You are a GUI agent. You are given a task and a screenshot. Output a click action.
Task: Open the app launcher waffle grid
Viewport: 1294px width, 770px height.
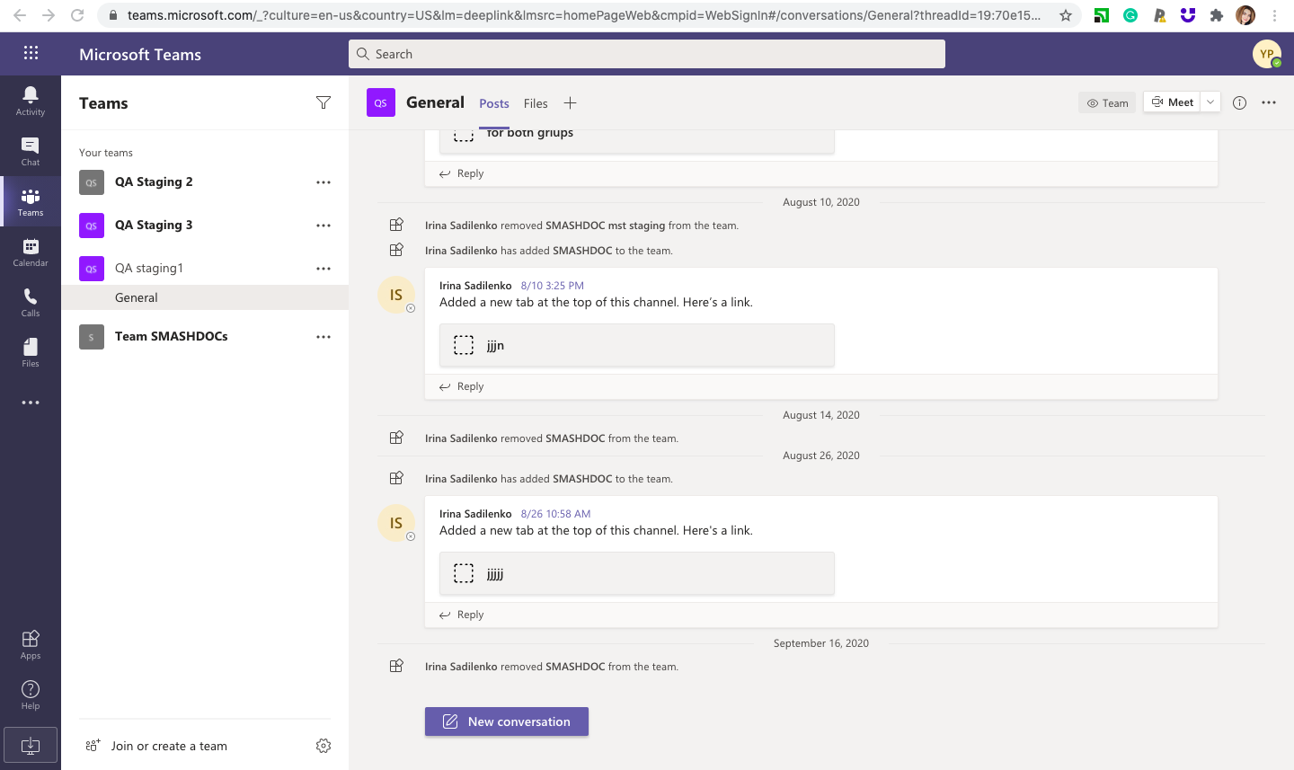pos(31,53)
